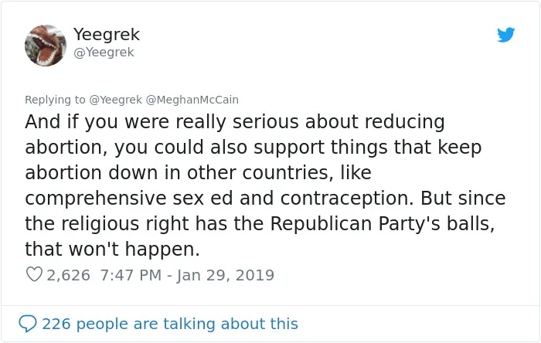Click the word 'contraception' in the tweet

tap(346, 199)
